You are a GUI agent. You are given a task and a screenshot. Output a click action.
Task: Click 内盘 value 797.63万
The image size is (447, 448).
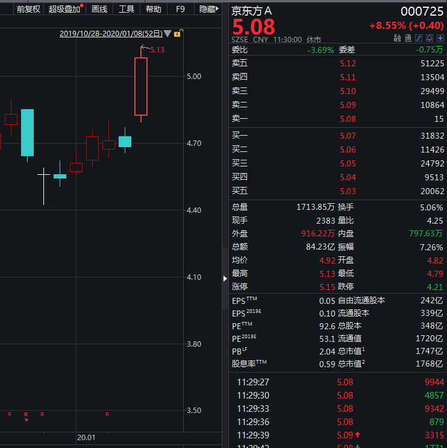point(426,233)
